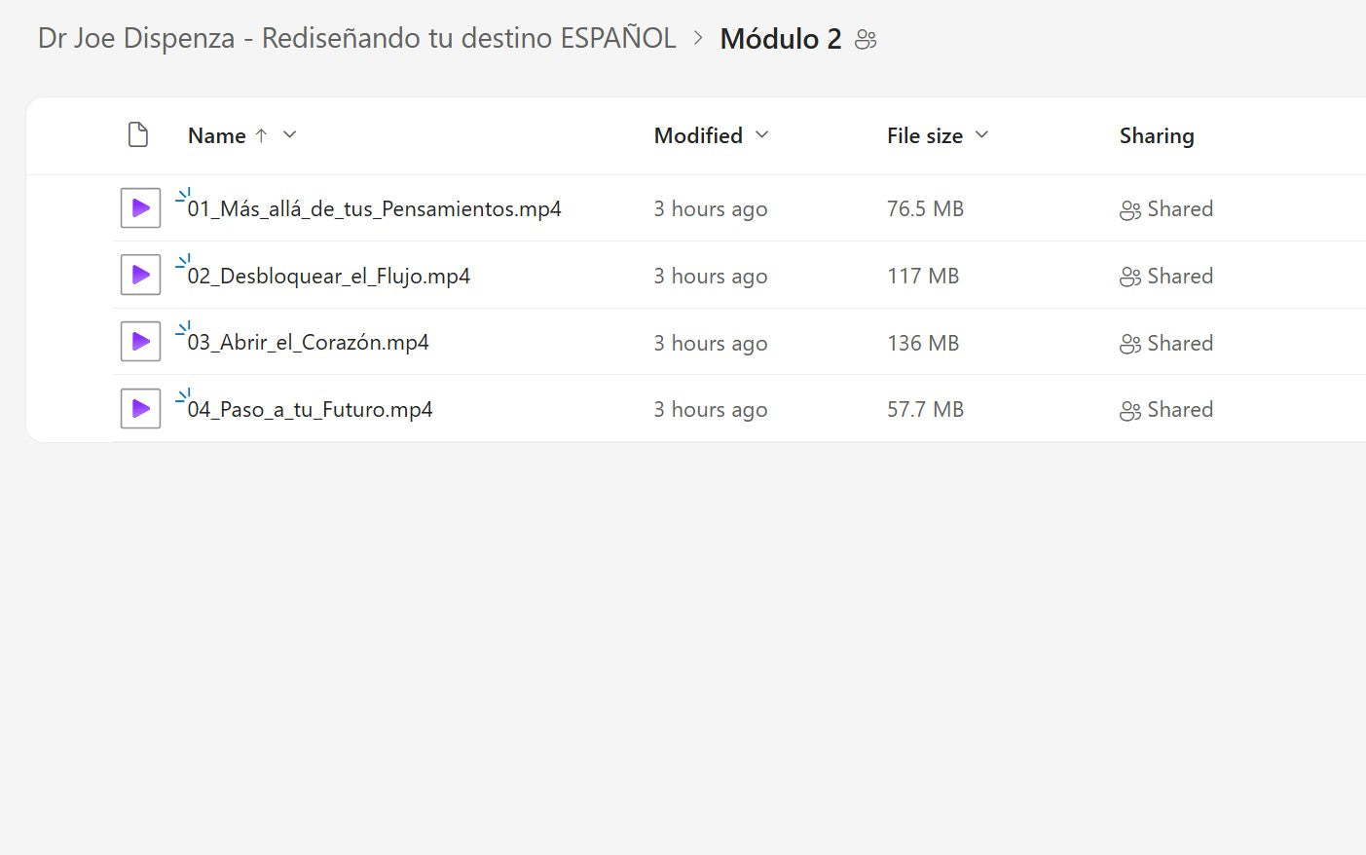Click the Sharing column header

coord(1156,136)
